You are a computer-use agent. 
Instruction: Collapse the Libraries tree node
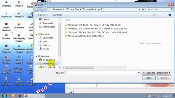pos(37,34)
